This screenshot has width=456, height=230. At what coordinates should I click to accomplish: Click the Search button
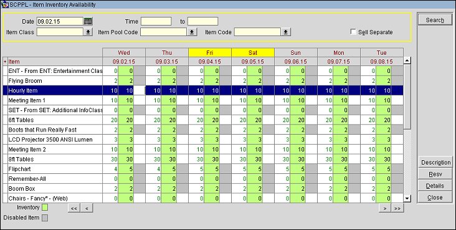[x=435, y=20]
